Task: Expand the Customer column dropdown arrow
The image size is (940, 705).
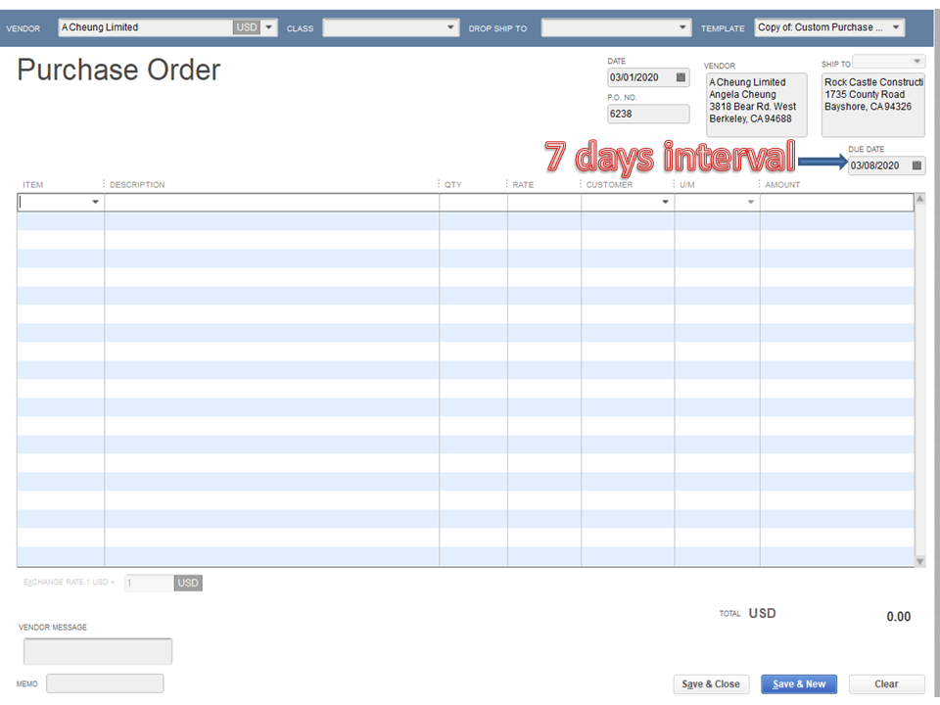Action: click(x=666, y=202)
